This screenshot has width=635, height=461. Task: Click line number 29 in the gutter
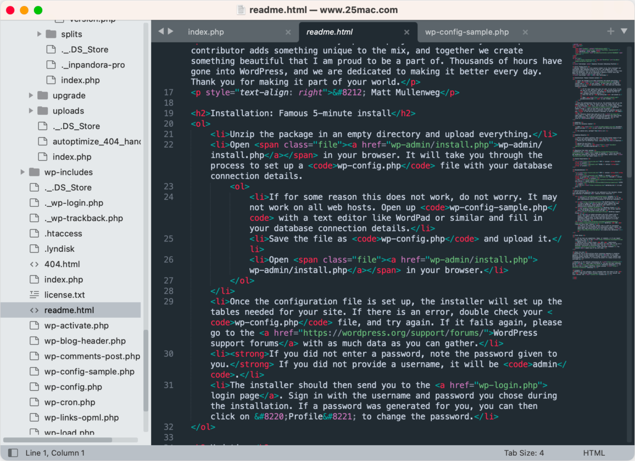coord(169,301)
